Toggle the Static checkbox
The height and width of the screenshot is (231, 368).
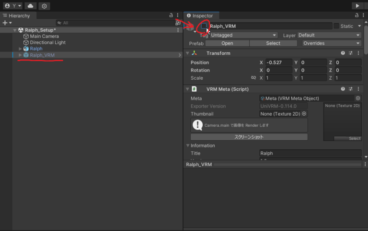[x=336, y=26]
